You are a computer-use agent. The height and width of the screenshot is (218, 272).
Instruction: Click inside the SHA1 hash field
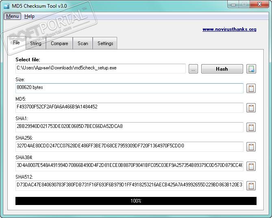129,127
